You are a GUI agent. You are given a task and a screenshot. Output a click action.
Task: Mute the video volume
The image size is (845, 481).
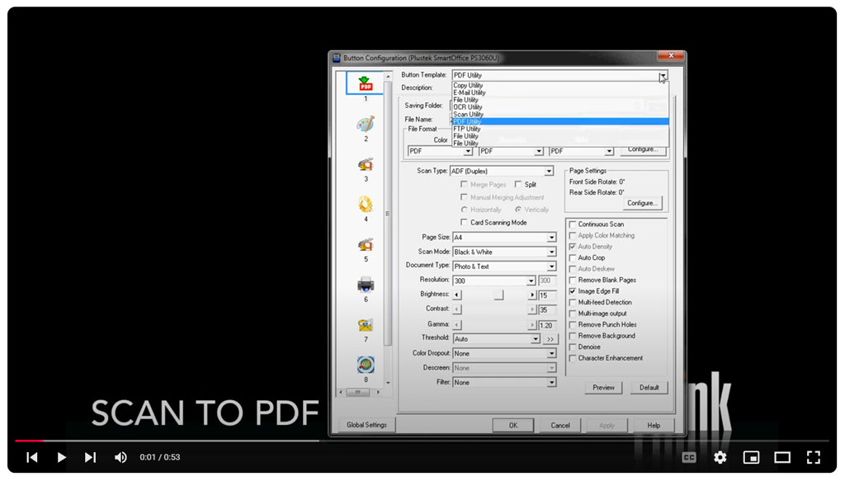(120, 457)
